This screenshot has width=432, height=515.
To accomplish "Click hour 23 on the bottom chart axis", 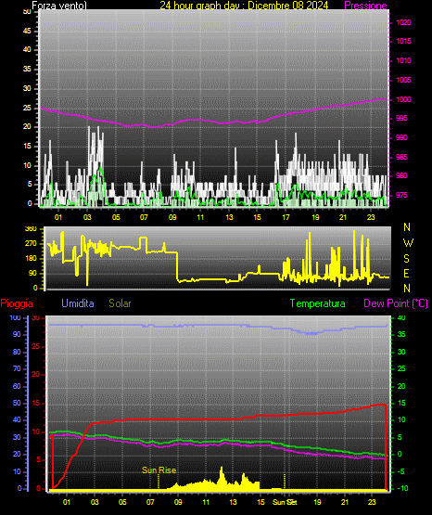I will point(372,502).
